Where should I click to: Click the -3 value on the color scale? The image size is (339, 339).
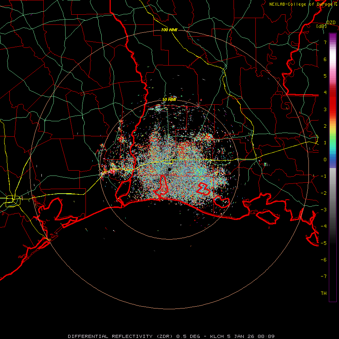324,210
